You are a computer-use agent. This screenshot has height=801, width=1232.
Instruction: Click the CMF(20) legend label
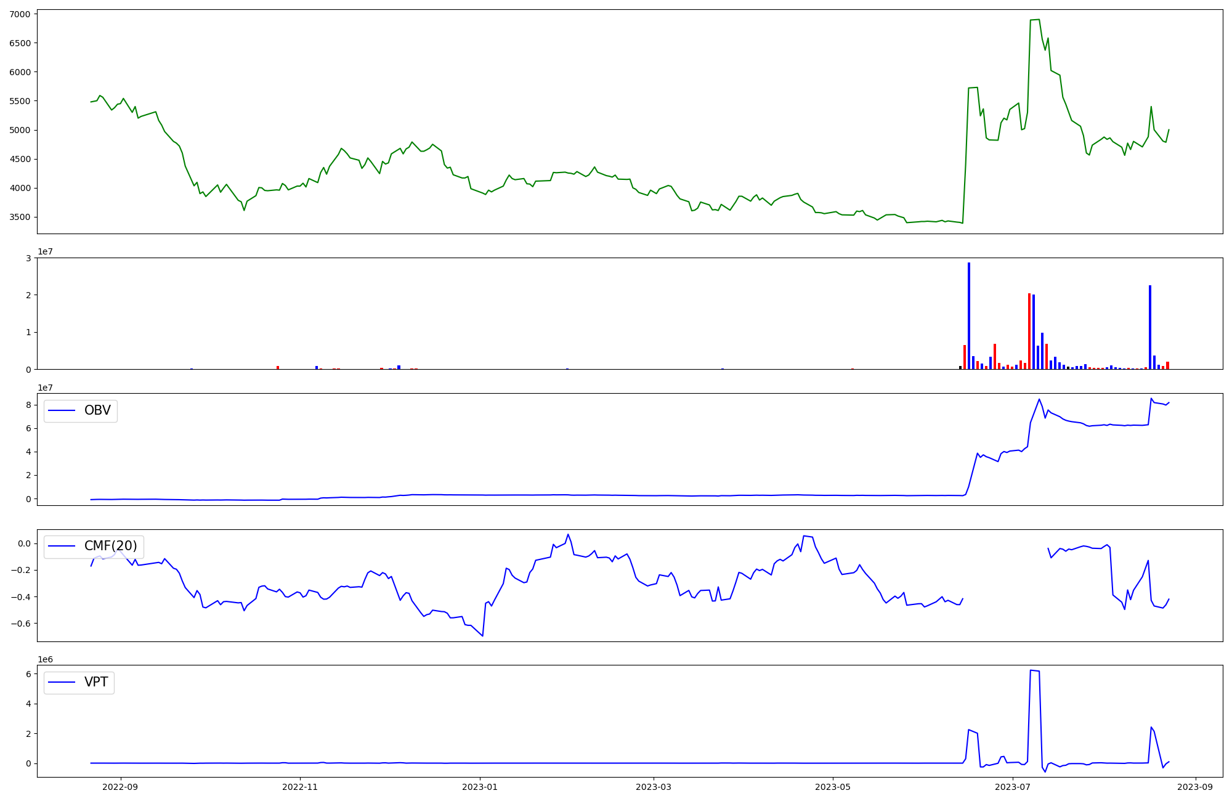[110, 547]
